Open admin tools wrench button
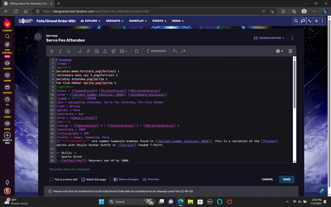 (322, 190)
